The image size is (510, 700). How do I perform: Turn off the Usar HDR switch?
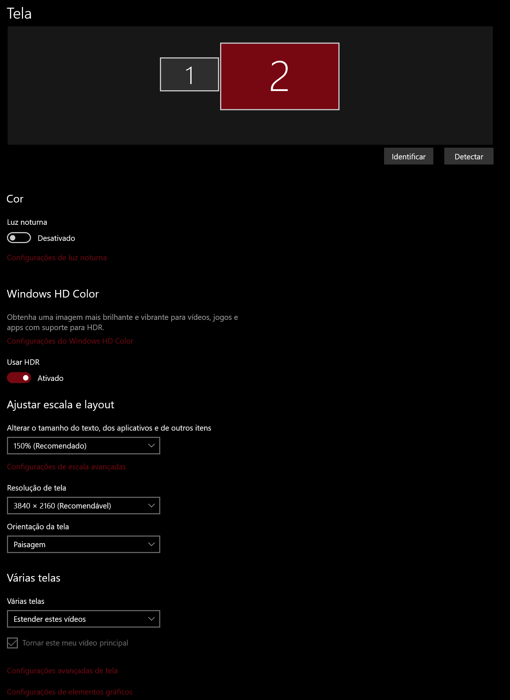[19, 378]
